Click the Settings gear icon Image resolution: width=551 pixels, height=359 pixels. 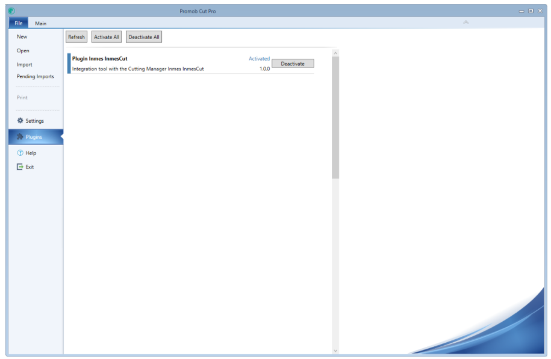20,120
